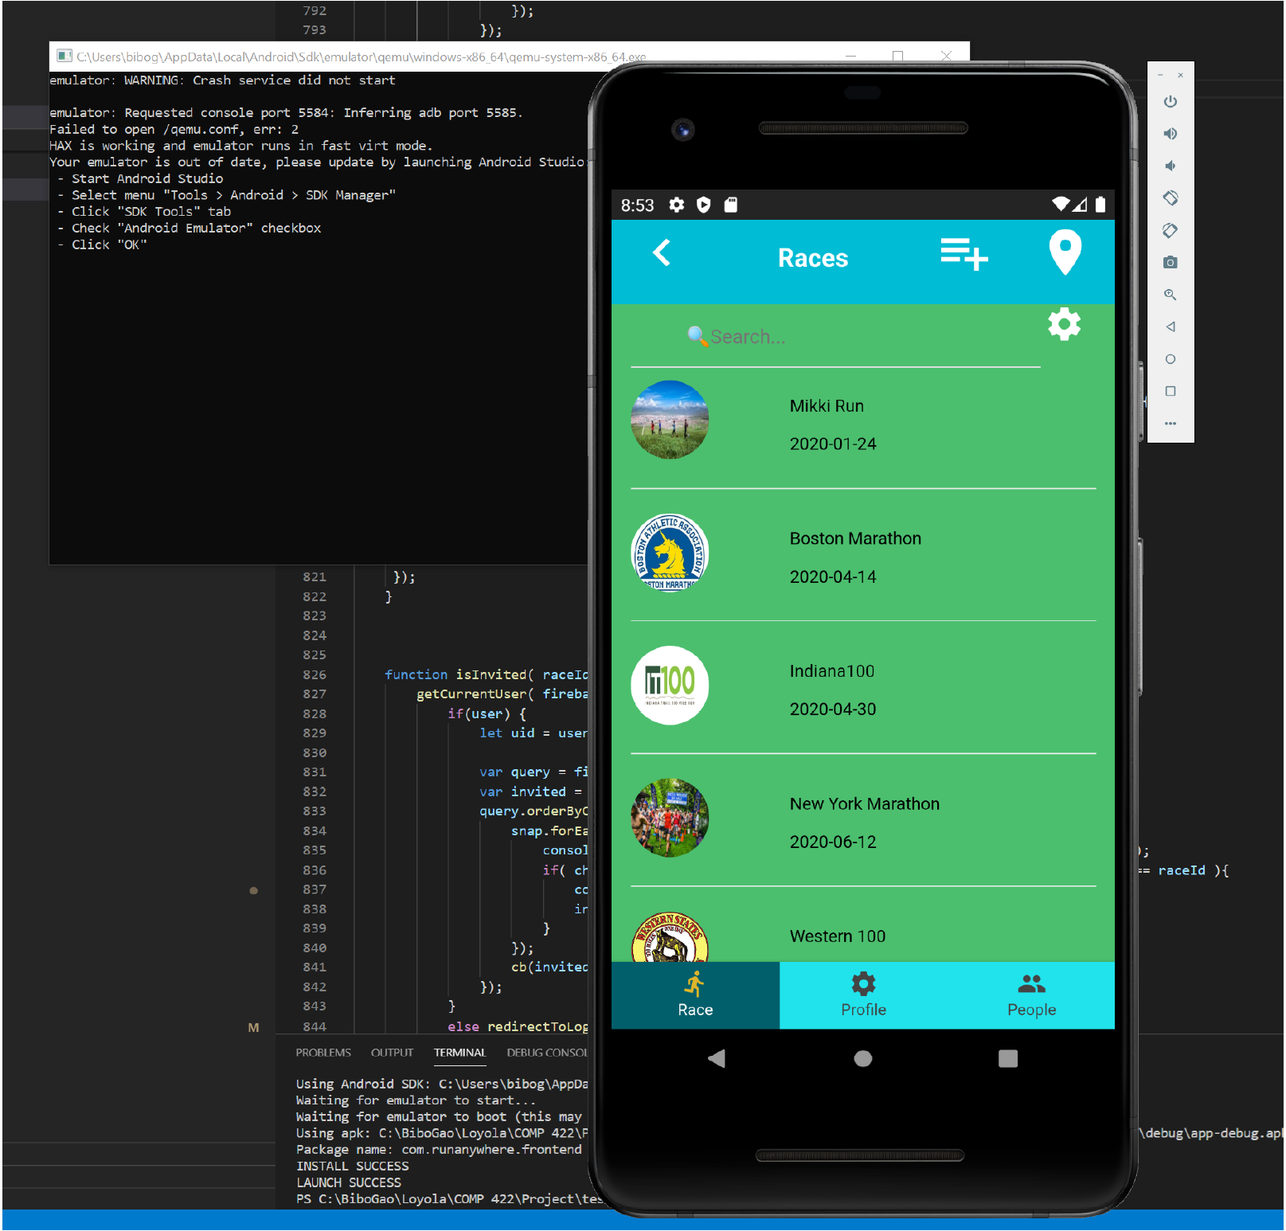
Task: Focus the Search... input field
Action: [x=836, y=337]
